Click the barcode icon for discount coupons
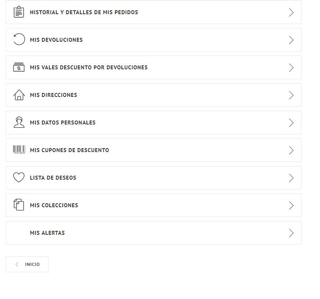The width and height of the screenshot is (320, 299). [x=19, y=150]
